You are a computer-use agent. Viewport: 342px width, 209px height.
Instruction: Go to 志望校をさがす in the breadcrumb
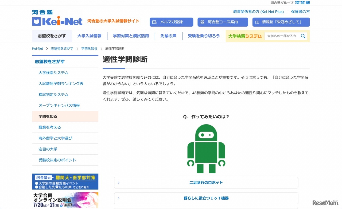(62, 49)
